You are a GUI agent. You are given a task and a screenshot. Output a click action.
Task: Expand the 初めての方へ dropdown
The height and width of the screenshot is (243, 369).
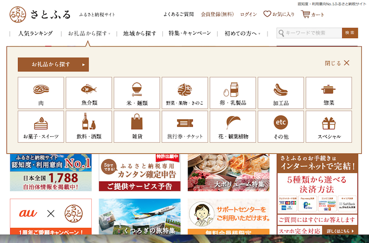tap(243, 34)
